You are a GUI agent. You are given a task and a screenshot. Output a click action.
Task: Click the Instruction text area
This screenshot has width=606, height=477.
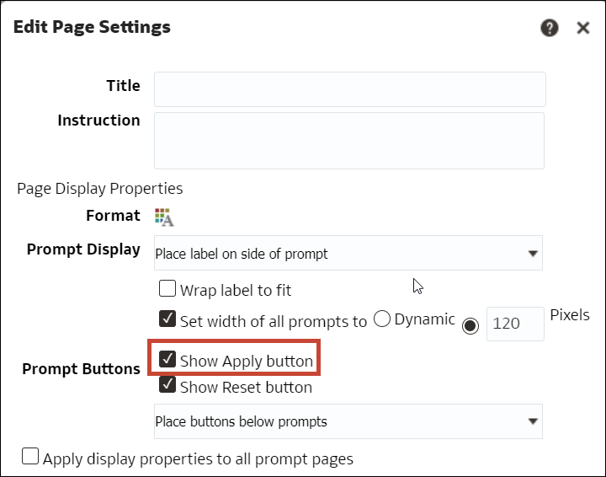(349, 141)
